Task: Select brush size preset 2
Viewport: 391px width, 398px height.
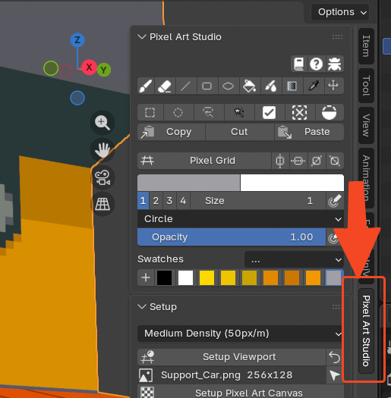Action: [156, 201]
